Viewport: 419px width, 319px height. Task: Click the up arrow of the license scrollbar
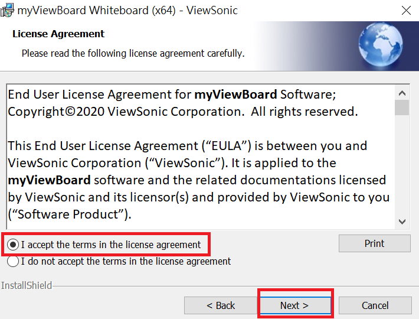(402, 93)
